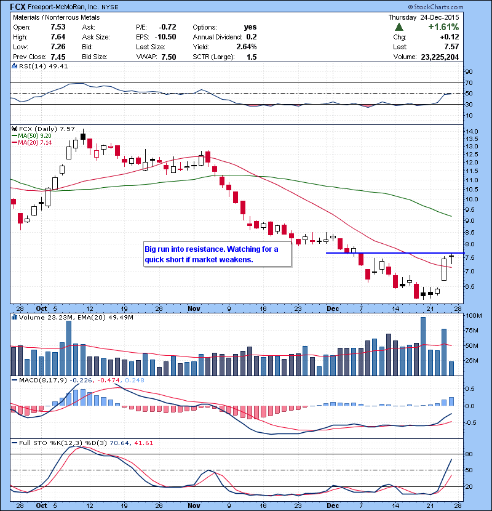Click the SCTR (Large) value 1.5
Screen dimensions: 492x511
pyautogui.click(x=252, y=57)
